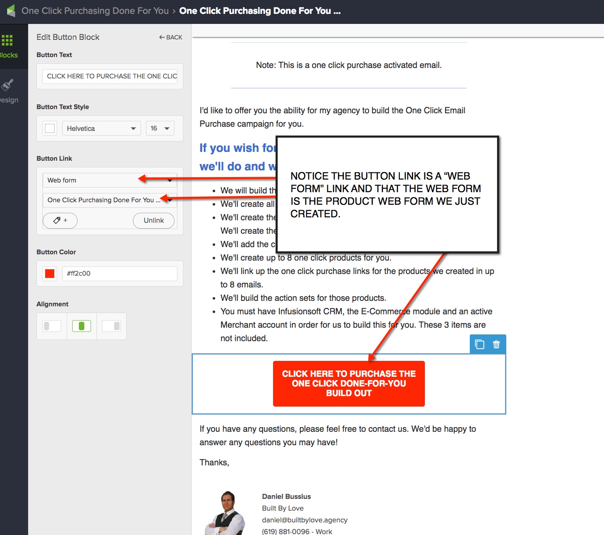Open the Helvetica font selector arrow
Viewport: 604px width, 535px height.
pyautogui.click(x=133, y=128)
